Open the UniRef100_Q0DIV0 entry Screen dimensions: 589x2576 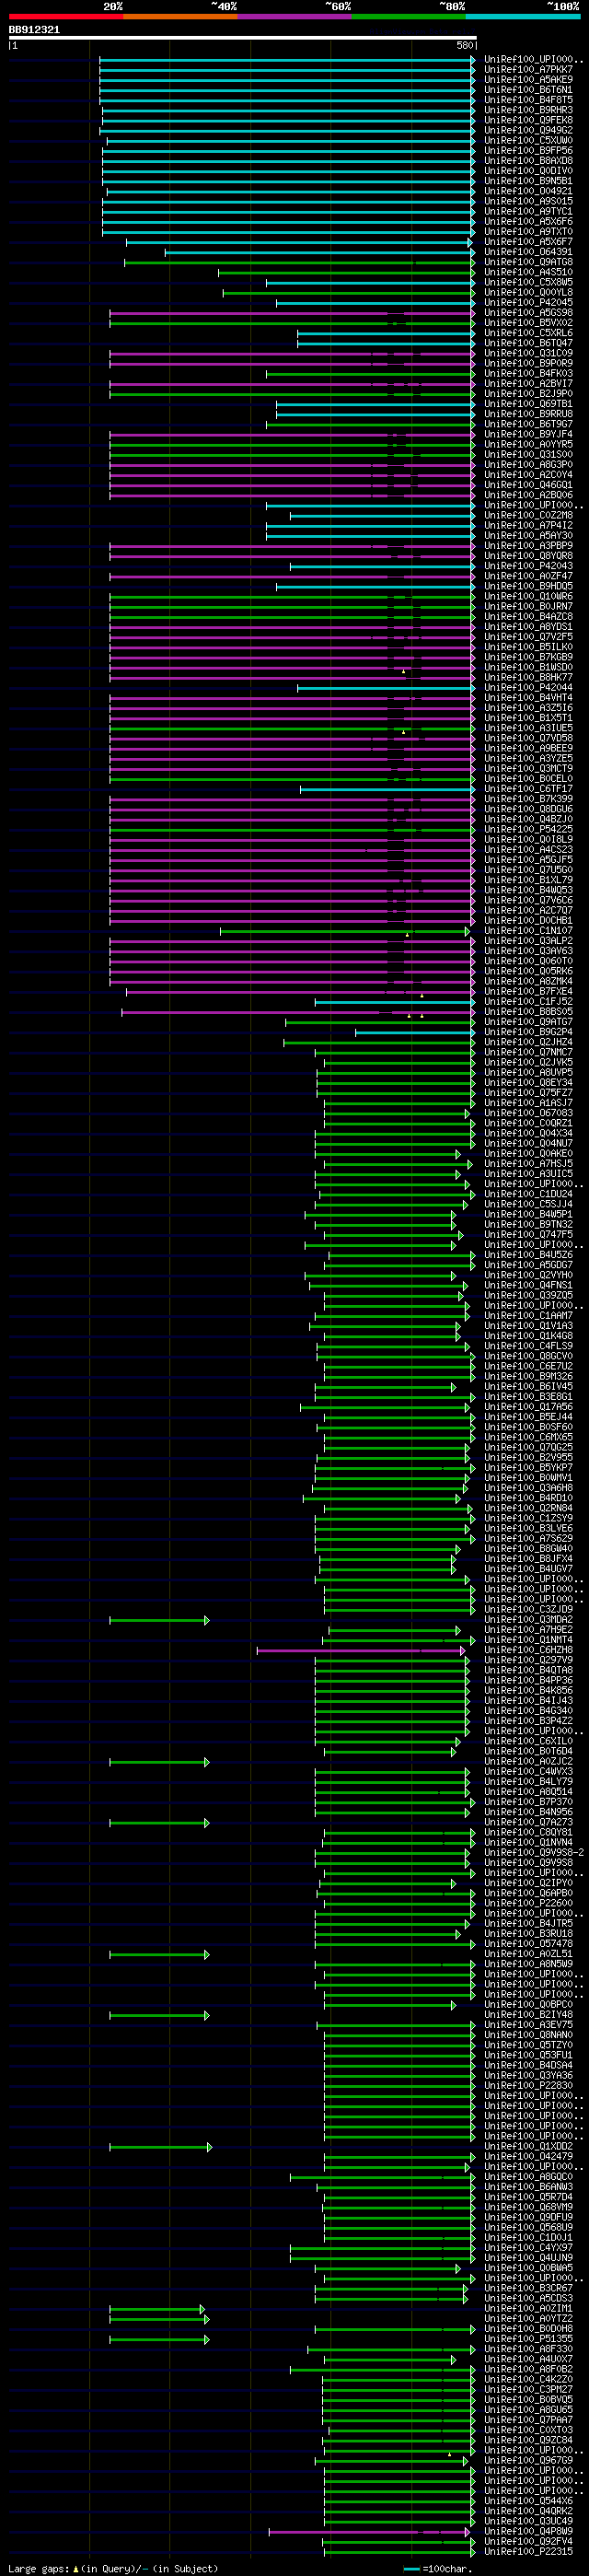529,171
